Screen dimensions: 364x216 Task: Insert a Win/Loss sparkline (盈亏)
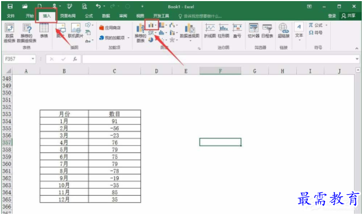tap(237, 31)
